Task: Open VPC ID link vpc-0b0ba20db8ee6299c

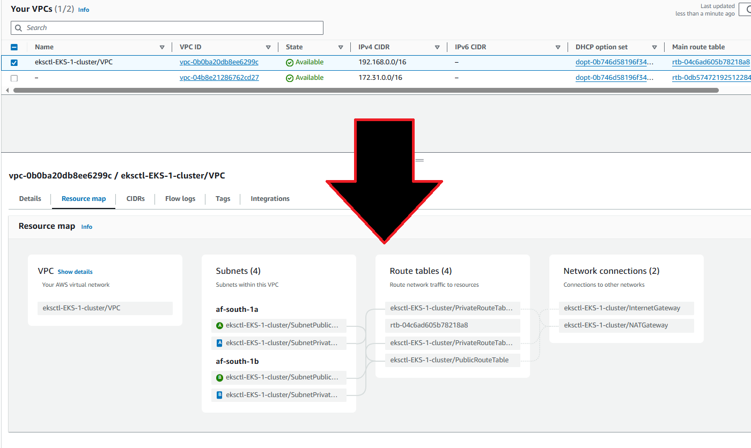Action: (x=219, y=62)
